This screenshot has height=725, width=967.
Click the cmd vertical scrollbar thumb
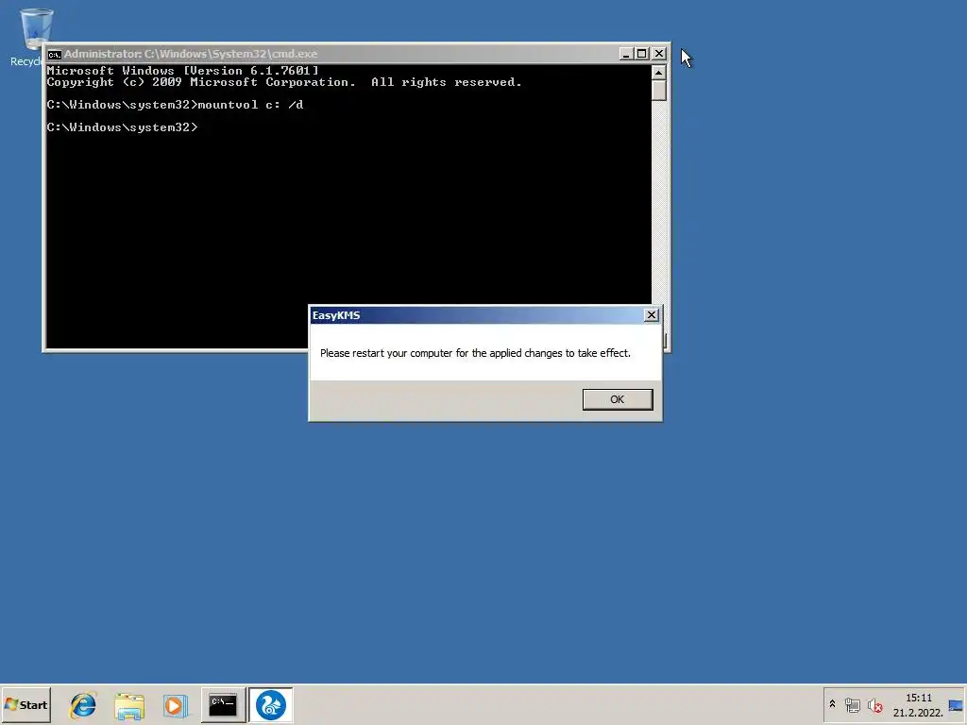(x=658, y=90)
